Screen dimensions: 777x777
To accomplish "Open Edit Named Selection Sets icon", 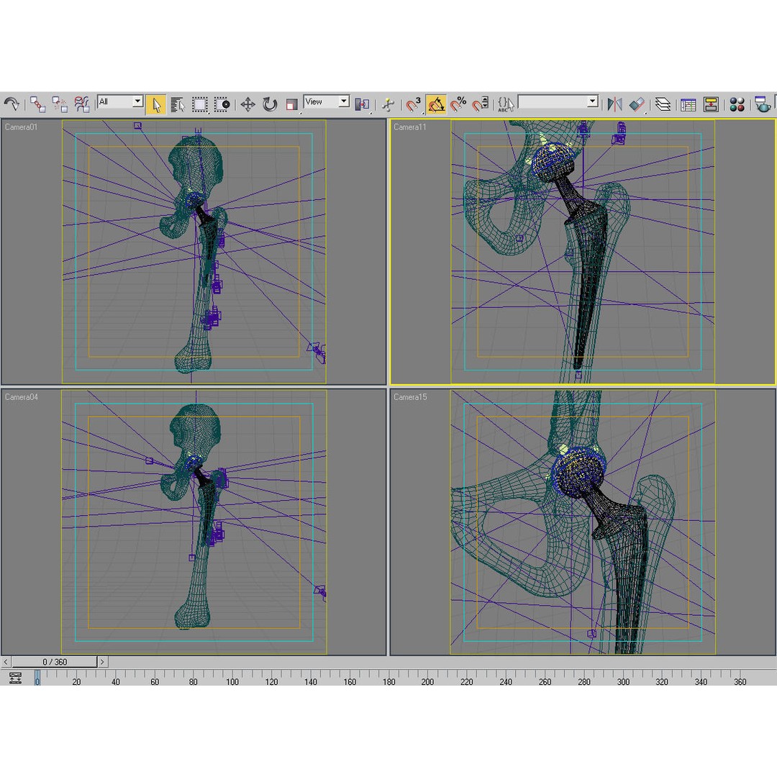I will pyautogui.click(x=506, y=104).
